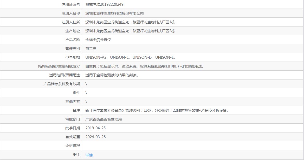This screenshot has width=304, height=160.
Task: Click company name 深圳市亚辉龙生物科技股份有限公司
Action: tap(115, 13)
